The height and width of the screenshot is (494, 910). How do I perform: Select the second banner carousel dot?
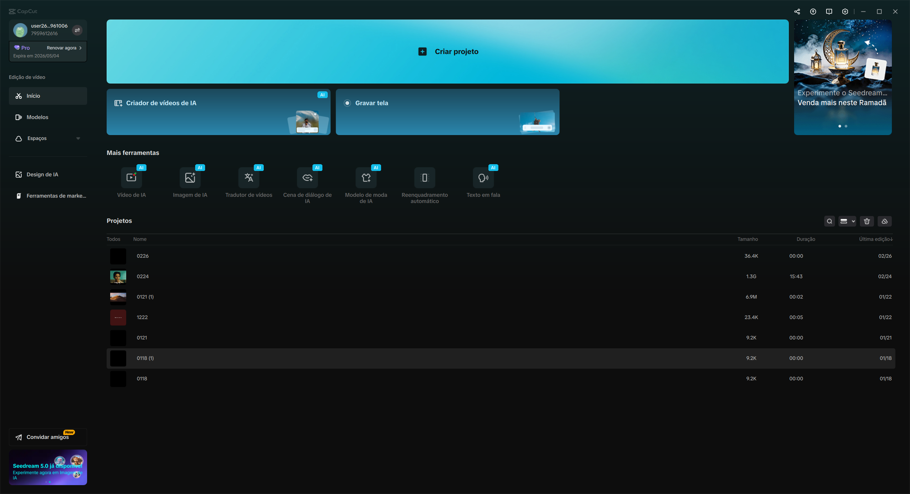pyautogui.click(x=846, y=126)
